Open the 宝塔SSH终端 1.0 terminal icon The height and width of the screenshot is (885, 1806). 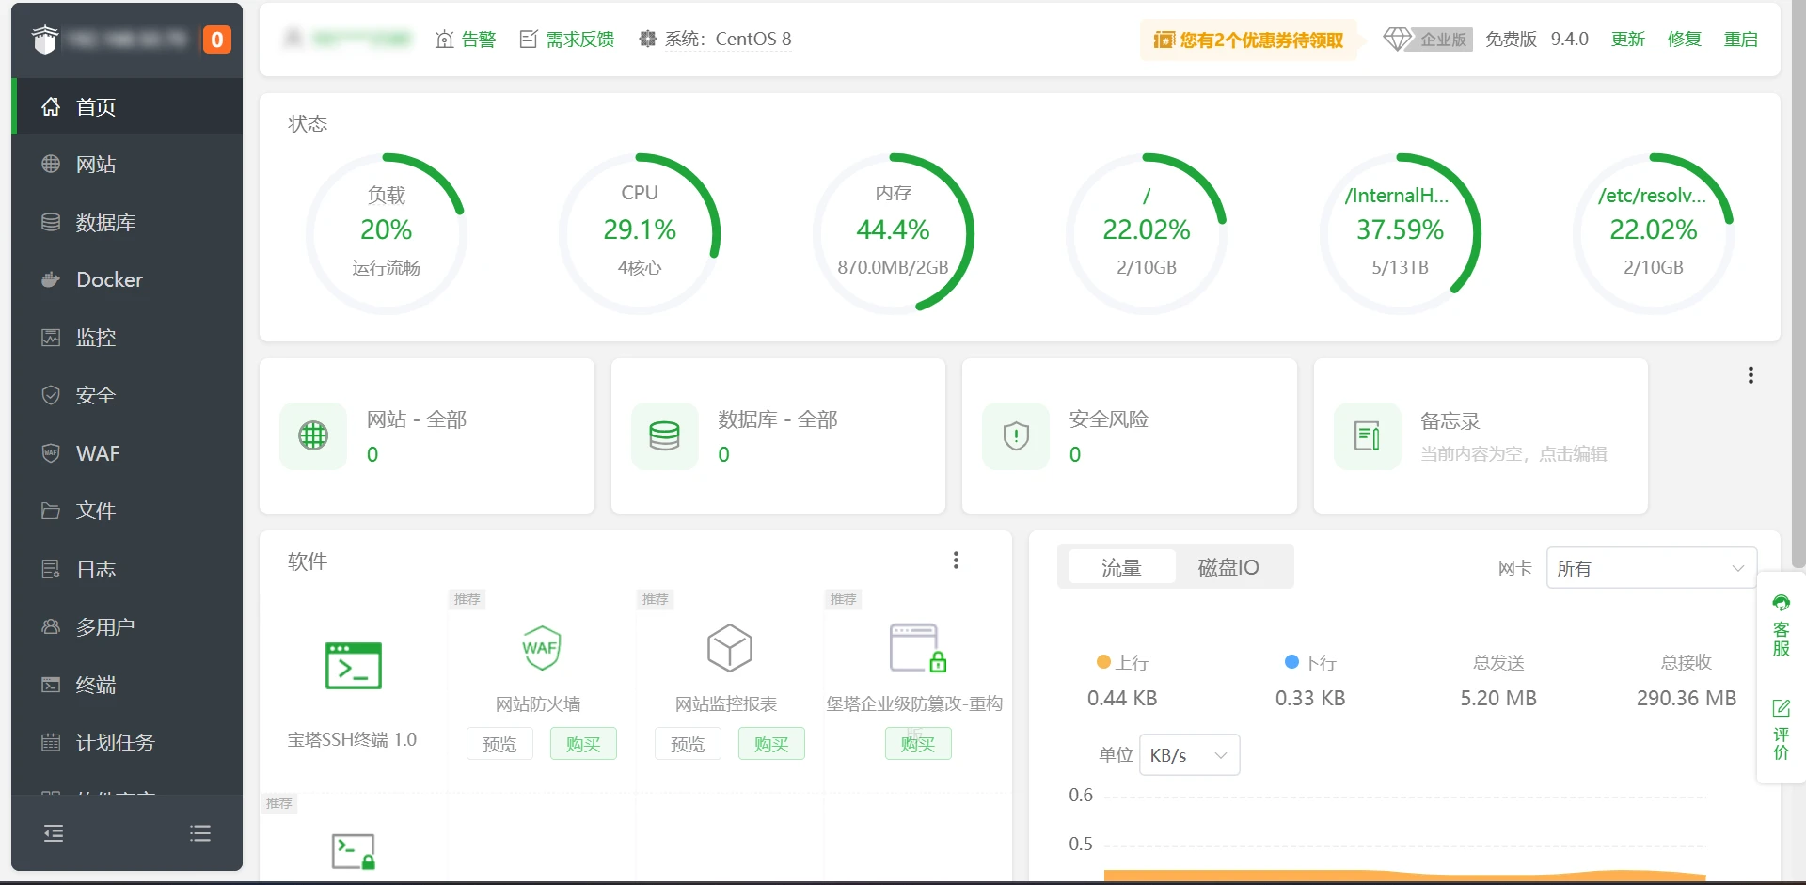pos(354,666)
